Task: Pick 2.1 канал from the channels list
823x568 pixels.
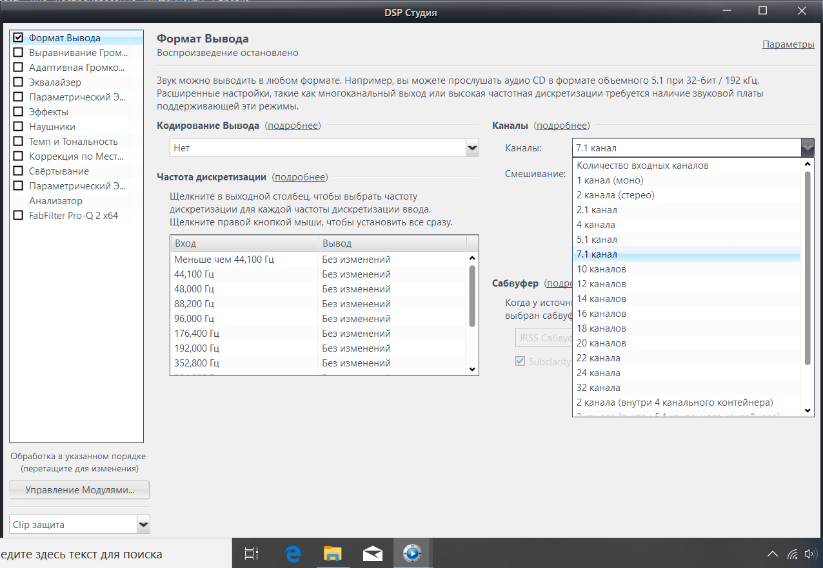Action: 686,210
